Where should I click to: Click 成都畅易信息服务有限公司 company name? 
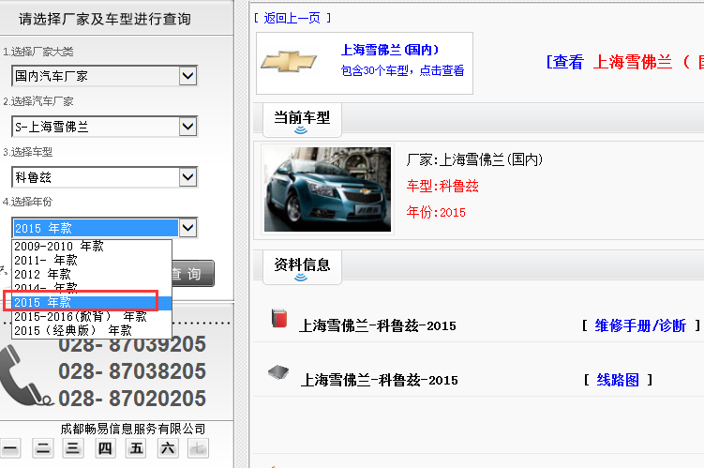coord(133,429)
